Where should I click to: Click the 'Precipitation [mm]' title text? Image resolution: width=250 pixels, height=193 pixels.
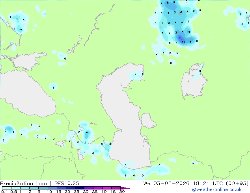[25, 184]
